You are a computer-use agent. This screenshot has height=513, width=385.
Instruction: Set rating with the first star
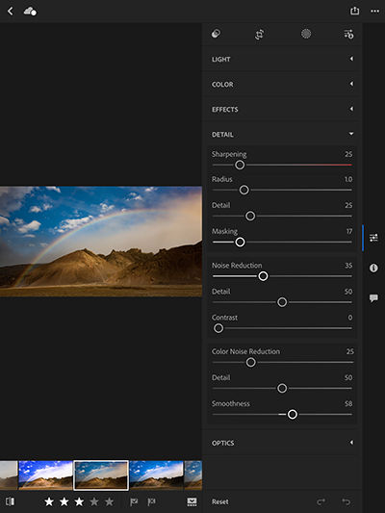click(x=49, y=501)
